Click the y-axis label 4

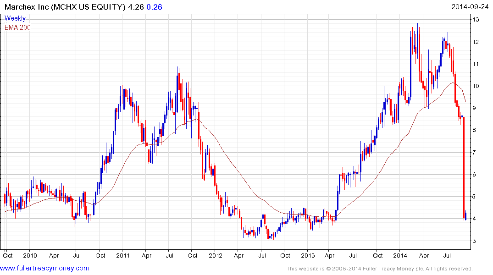(x=474, y=219)
